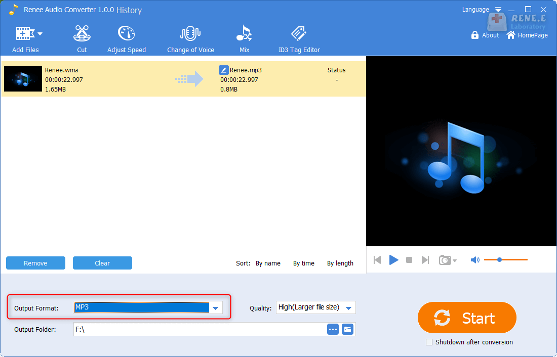Open output folder with the folder icon
Viewport: 557px width, 357px height.
(x=347, y=330)
